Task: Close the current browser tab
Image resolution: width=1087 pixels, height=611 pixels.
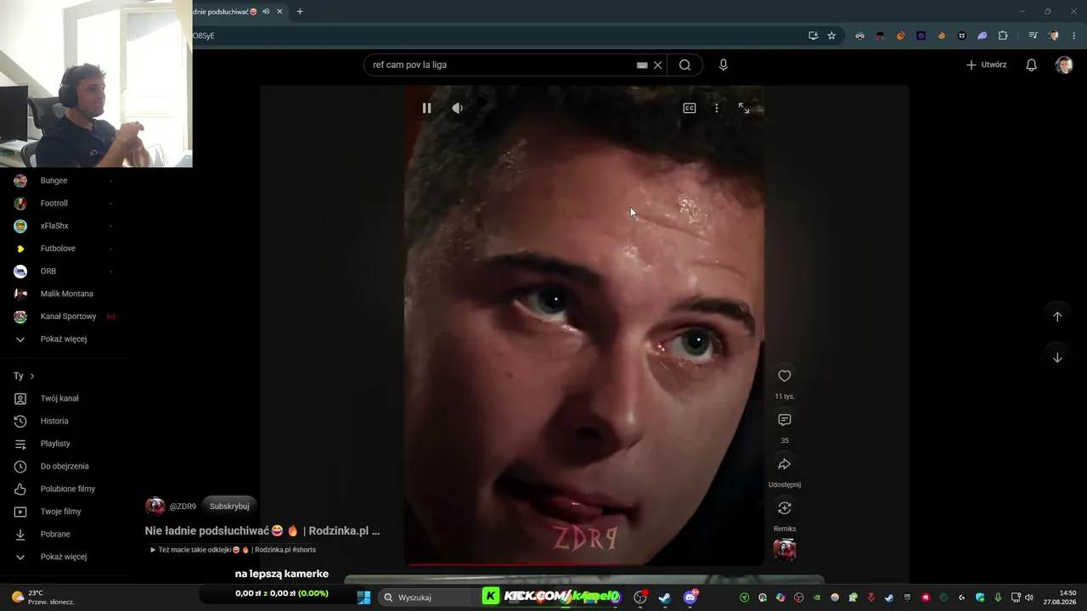Action: tap(279, 12)
